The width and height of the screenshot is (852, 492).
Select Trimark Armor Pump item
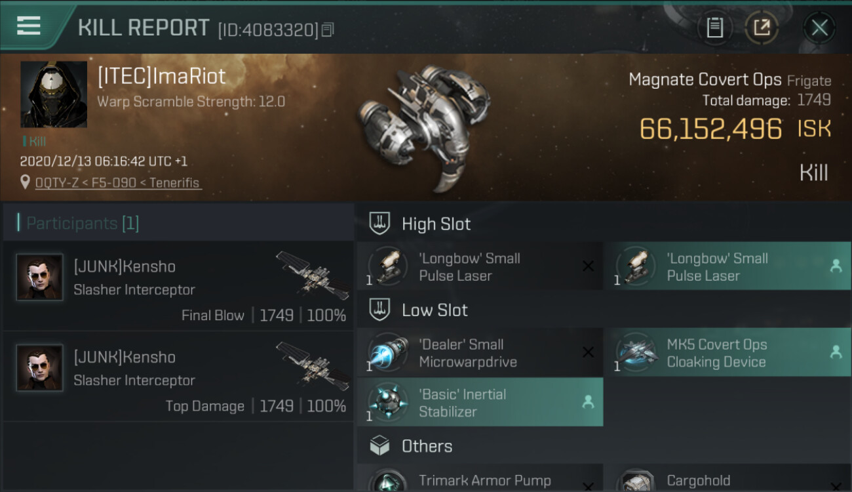pos(479,481)
